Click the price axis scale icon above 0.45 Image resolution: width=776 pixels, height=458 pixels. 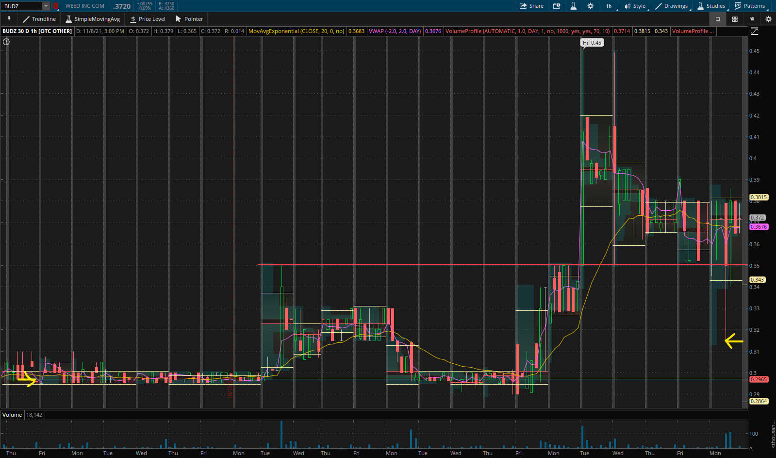[x=754, y=31]
